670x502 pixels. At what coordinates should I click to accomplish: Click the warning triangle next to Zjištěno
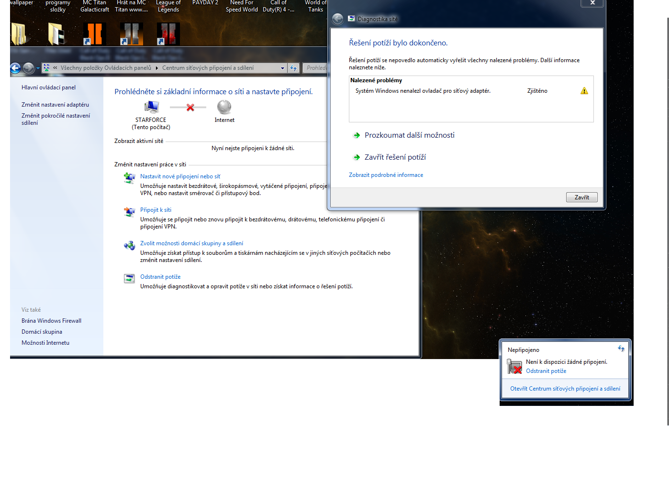click(x=584, y=91)
